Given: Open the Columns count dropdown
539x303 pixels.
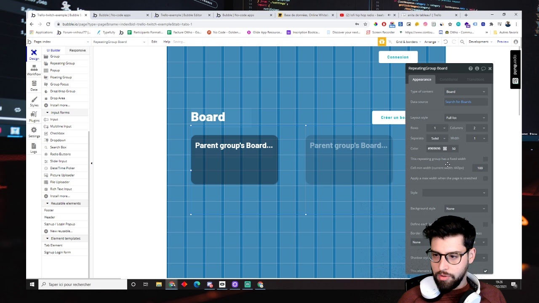Looking at the screenshot, I should 476,128.
